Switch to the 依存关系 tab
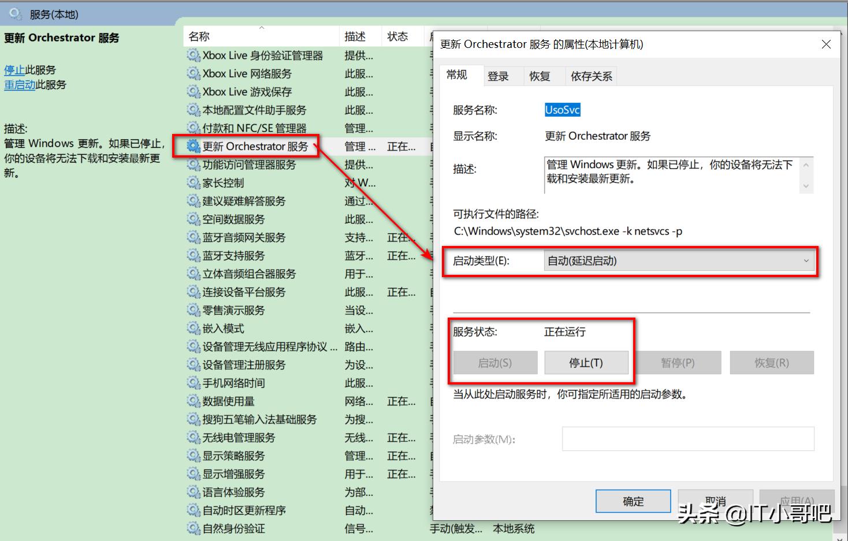This screenshot has width=848, height=541. point(590,76)
